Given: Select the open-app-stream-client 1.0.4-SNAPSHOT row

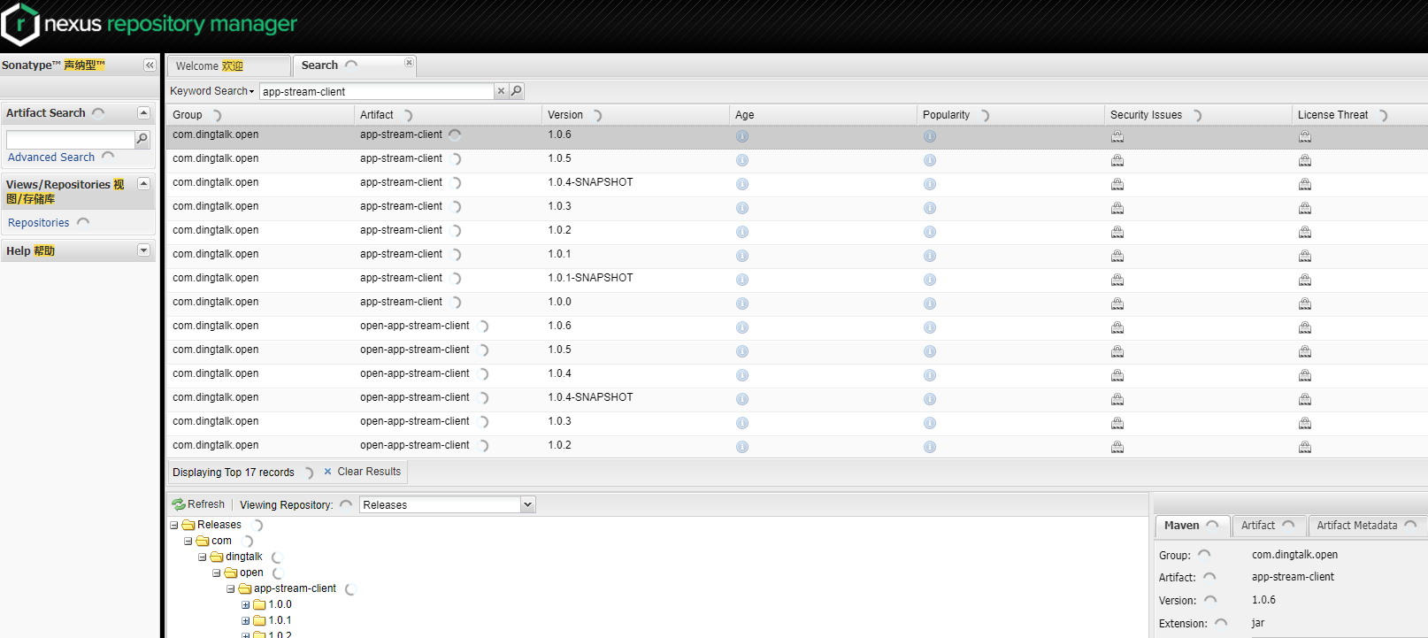Looking at the screenshot, I should coord(796,399).
